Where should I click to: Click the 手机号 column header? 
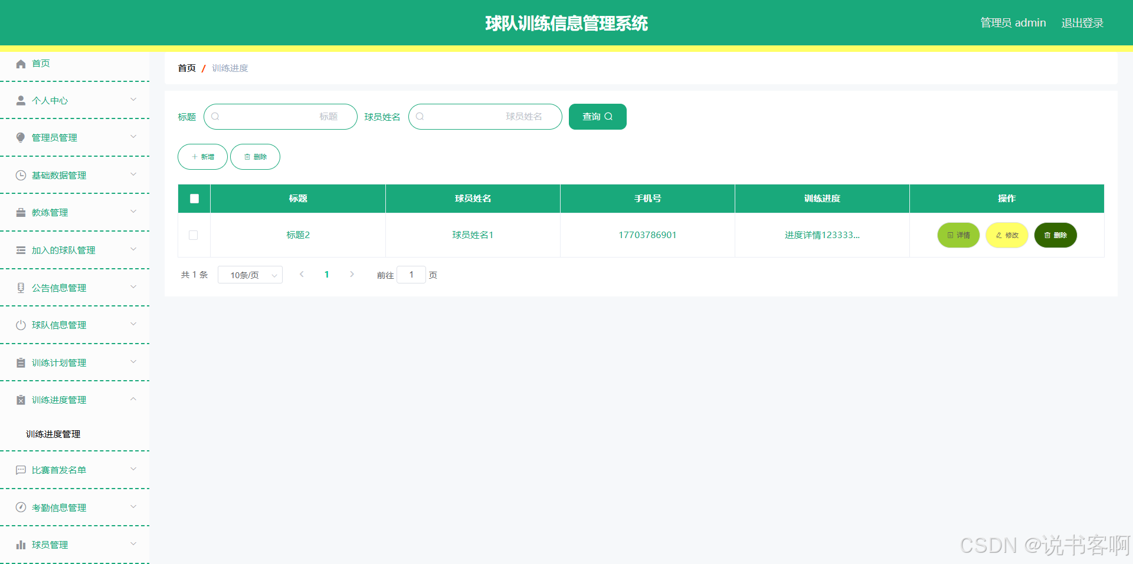[647, 199]
